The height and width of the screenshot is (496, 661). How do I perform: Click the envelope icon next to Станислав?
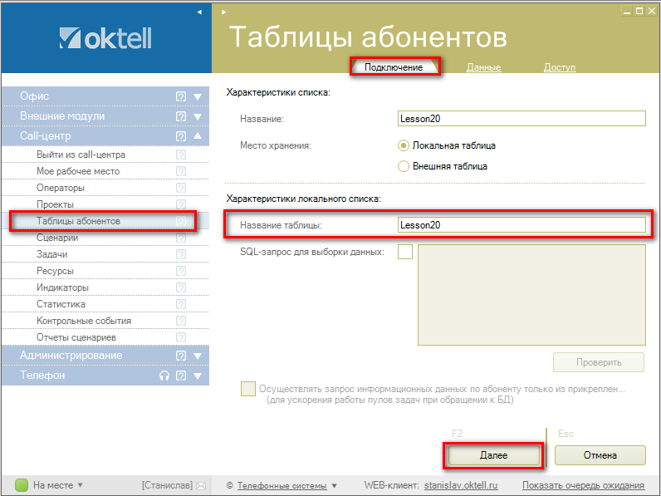[x=200, y=485]
